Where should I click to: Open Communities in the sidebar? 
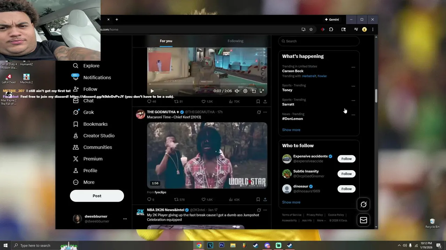[92, 147]
